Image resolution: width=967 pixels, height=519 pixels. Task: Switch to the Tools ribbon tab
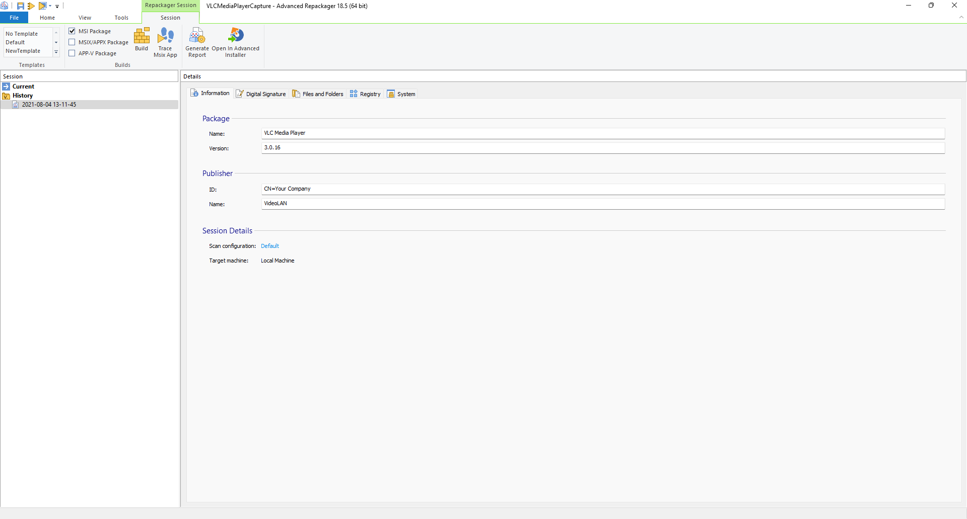tap(121, 18)
